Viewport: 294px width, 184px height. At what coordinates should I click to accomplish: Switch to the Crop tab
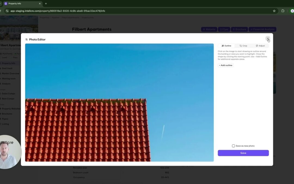click(243, 46)
